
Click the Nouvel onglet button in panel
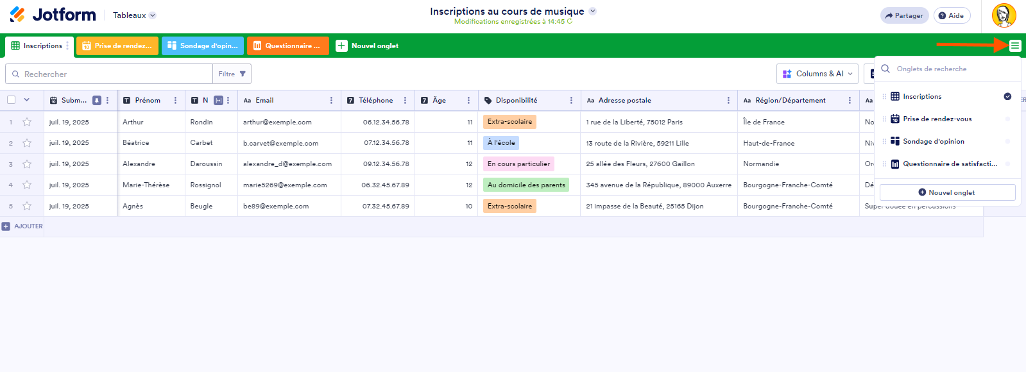[x=947, y=192]
